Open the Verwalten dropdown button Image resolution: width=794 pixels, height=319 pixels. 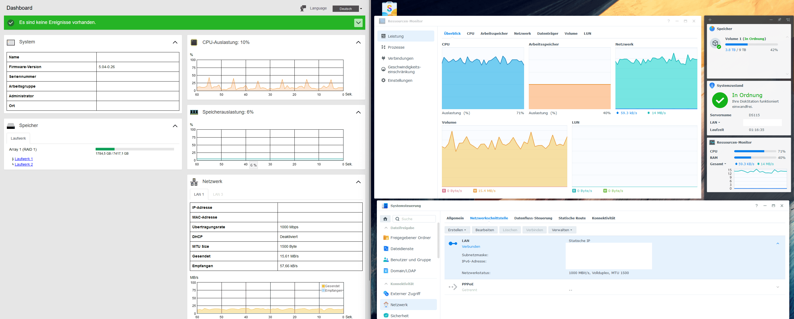(x=562, y=230)
